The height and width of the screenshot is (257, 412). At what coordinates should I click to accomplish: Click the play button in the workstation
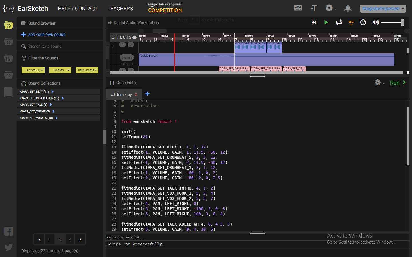pyautogui.click(x=326, y=22)
